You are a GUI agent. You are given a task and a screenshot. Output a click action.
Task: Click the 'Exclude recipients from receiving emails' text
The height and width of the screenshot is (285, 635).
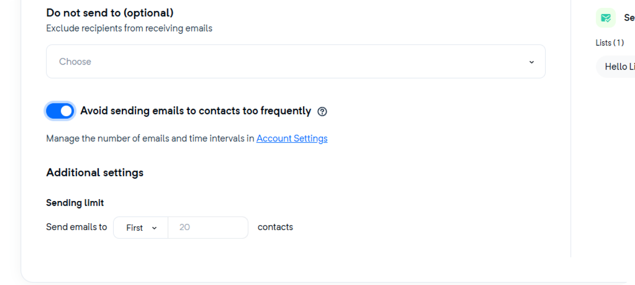(x=129, y=29)
